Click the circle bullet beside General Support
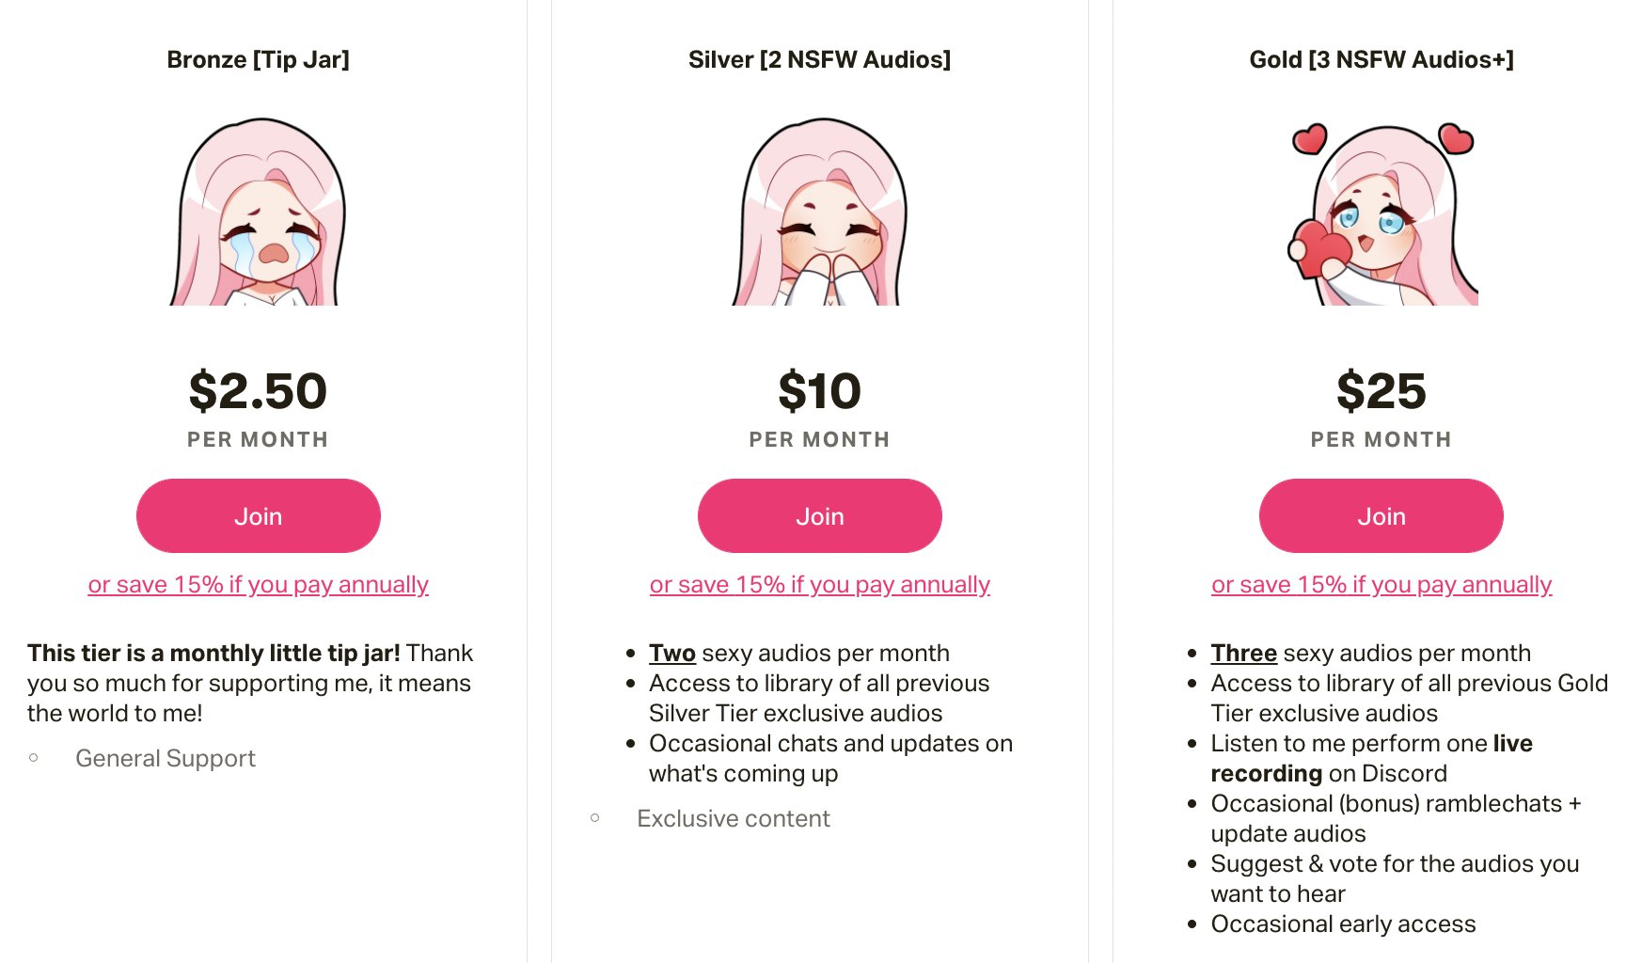Image resolution: width=1642 pixels, height=963 pixels. pos(34,758)
